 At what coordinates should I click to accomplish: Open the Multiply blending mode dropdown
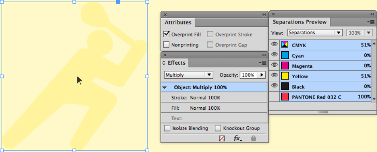[189, 75]
